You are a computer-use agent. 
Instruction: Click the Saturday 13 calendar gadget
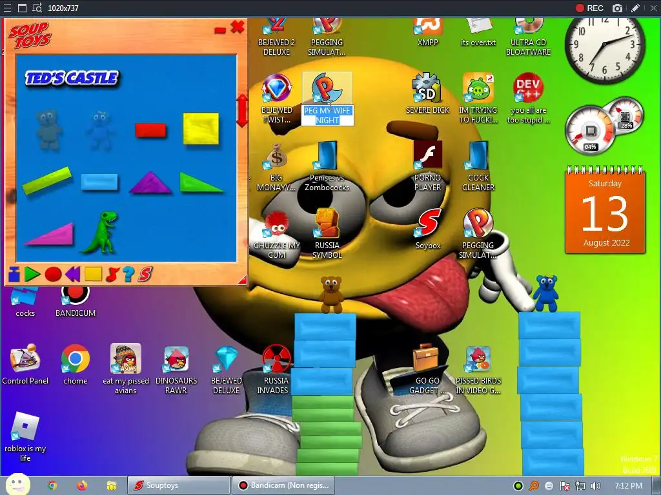click(605, 211)
